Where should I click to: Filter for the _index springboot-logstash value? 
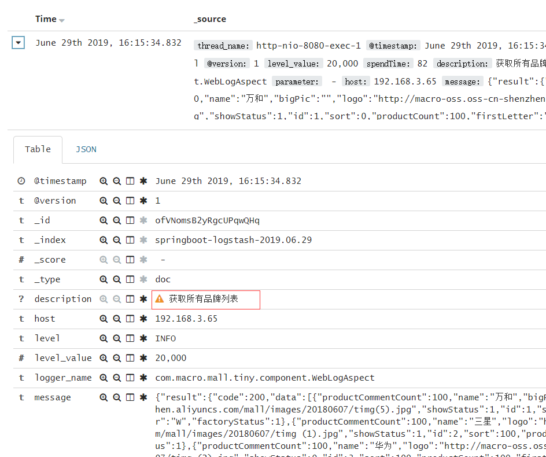pyautogui.click(x=103, y=239)
